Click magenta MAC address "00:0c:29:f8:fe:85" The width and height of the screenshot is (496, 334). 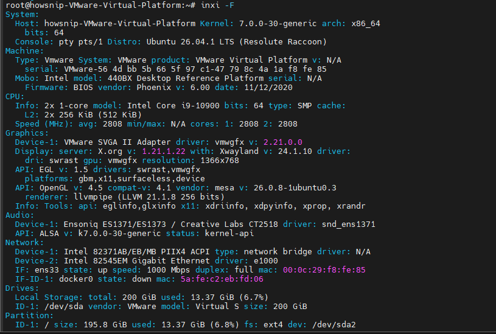[324, 270]
